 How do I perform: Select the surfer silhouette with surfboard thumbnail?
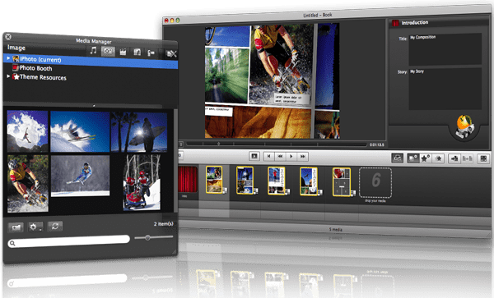[x=139, y=132]
